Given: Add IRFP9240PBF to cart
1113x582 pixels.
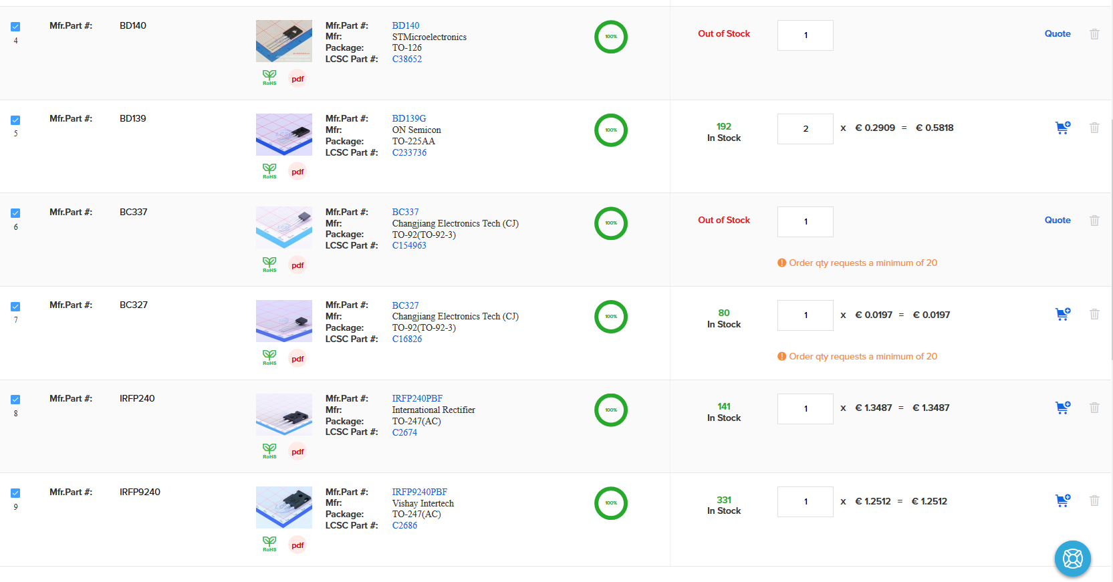Looking at the screenshot, I should [1062, 500].
